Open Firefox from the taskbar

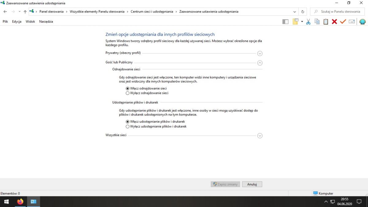tap(20, 202)
